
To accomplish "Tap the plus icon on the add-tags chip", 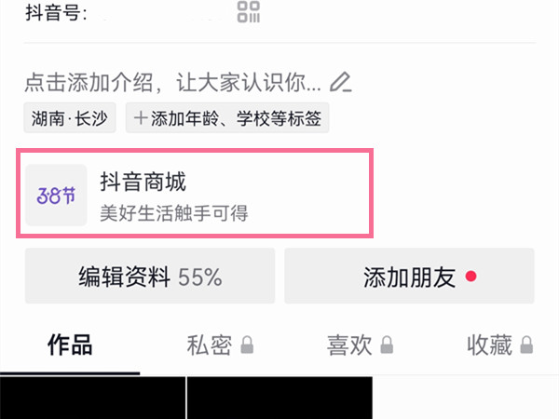I will (x=141, y=118).
